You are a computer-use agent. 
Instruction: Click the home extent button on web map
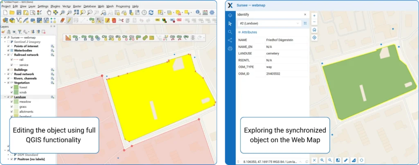click(314, 29)
